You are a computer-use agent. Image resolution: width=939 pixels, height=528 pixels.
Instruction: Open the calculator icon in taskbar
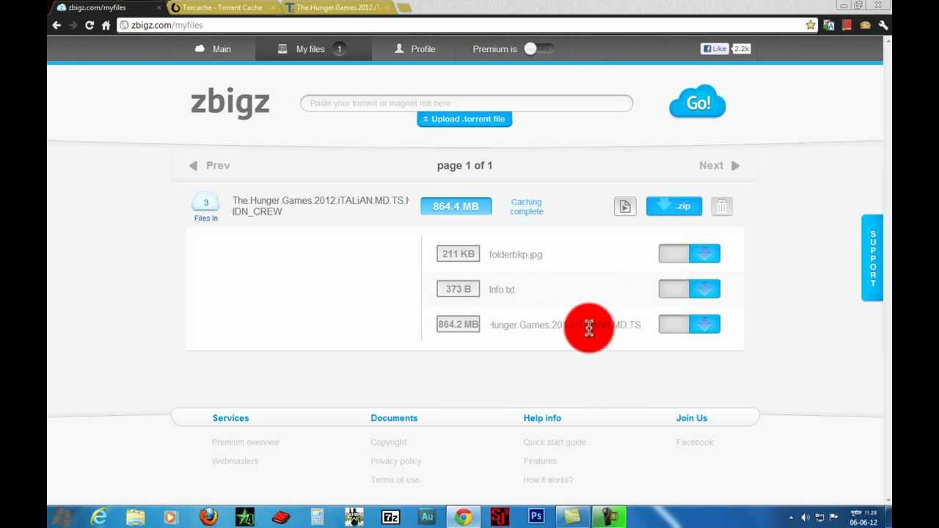(317, 517)
